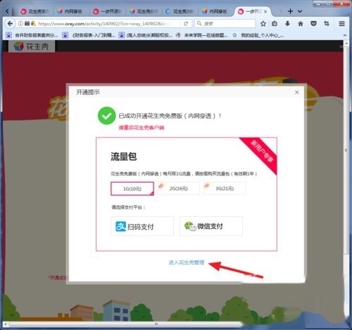Open the 进入花生壳管理 link
Screen dimensions: 352x330
coord(187,263)
